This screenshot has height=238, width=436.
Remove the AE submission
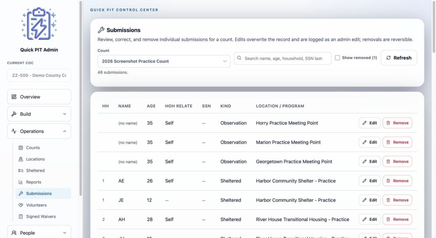tap(397, 181)
